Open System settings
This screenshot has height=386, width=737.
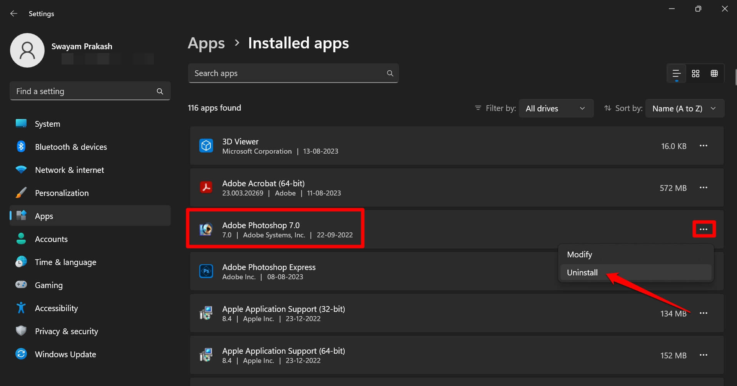coord(90,124)
